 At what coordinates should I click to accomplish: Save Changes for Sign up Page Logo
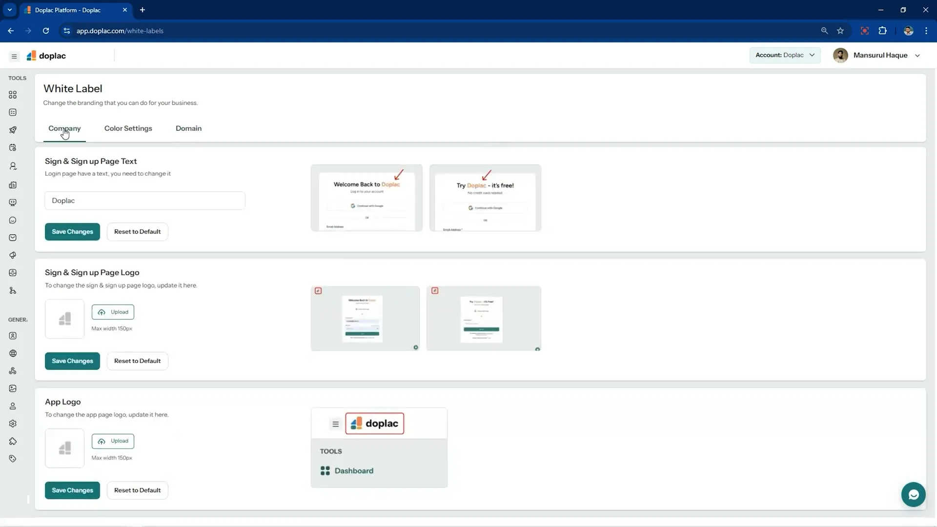tap(72, 361)
